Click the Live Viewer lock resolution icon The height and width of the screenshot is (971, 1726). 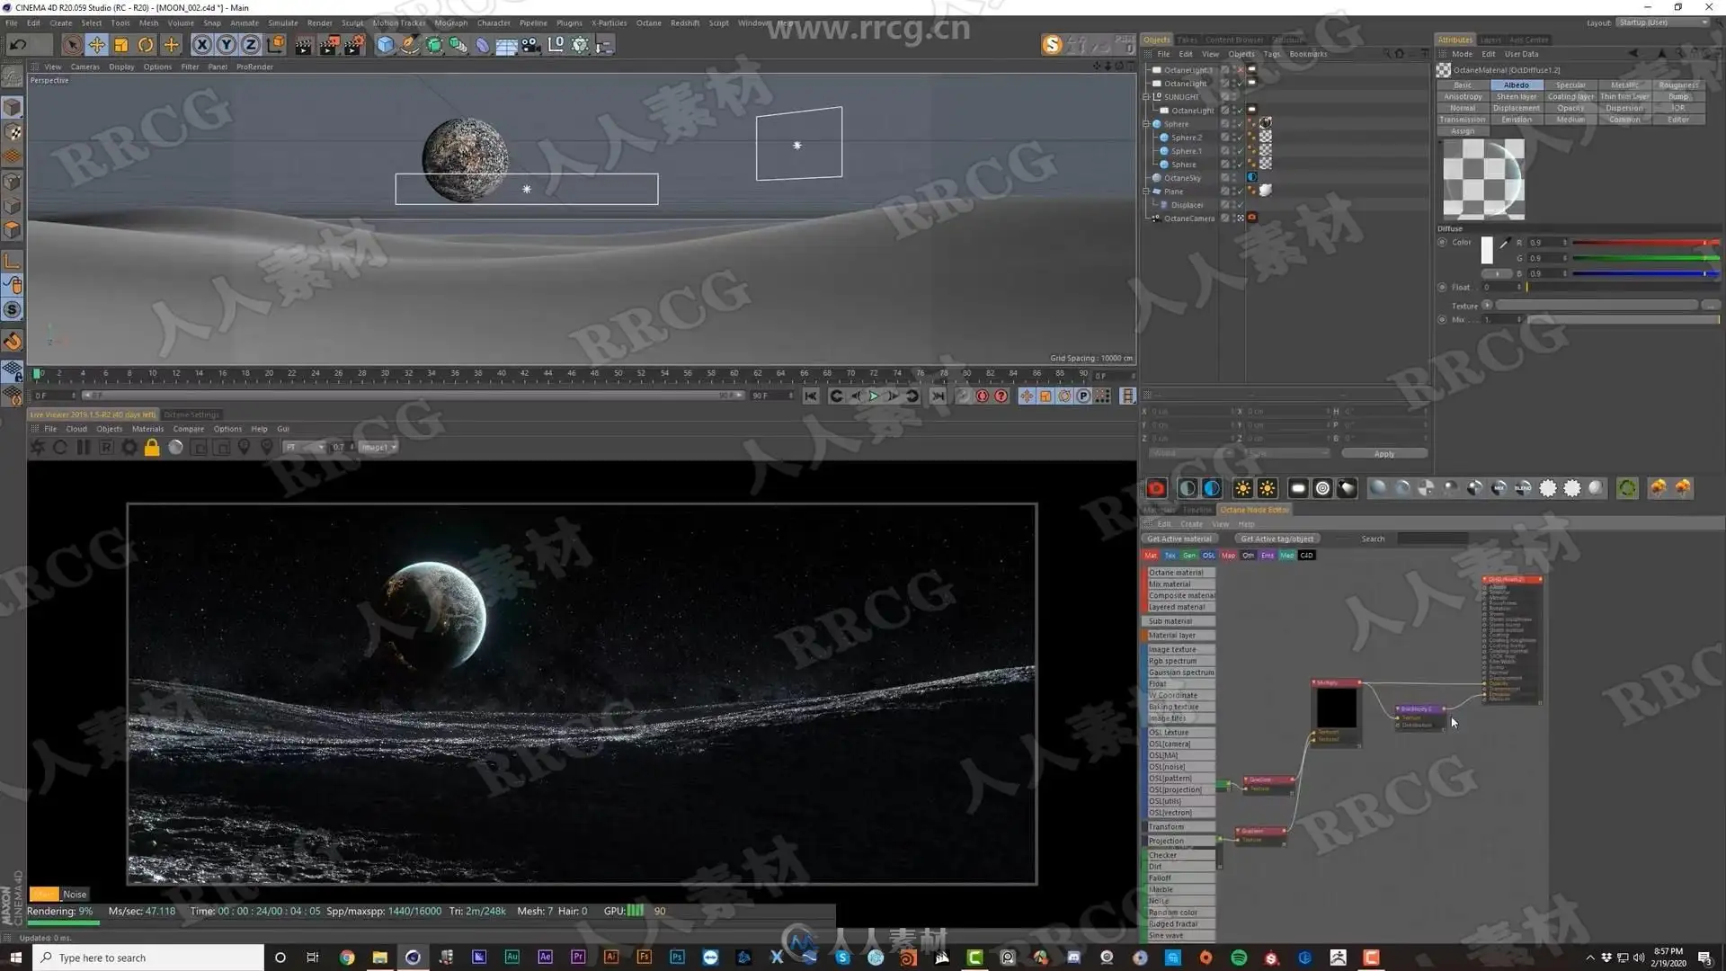(152, 447)
